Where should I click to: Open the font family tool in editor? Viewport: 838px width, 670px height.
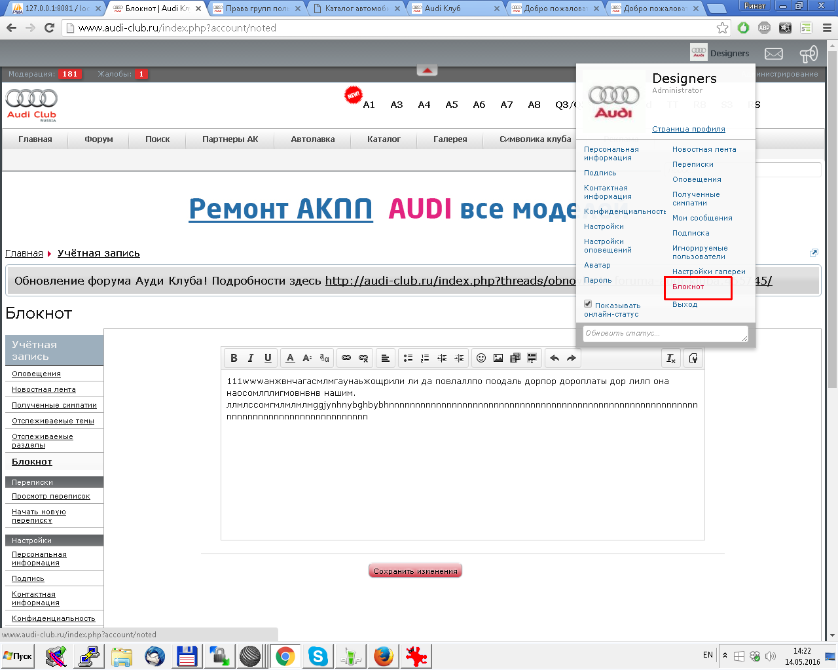click(324, 358)
